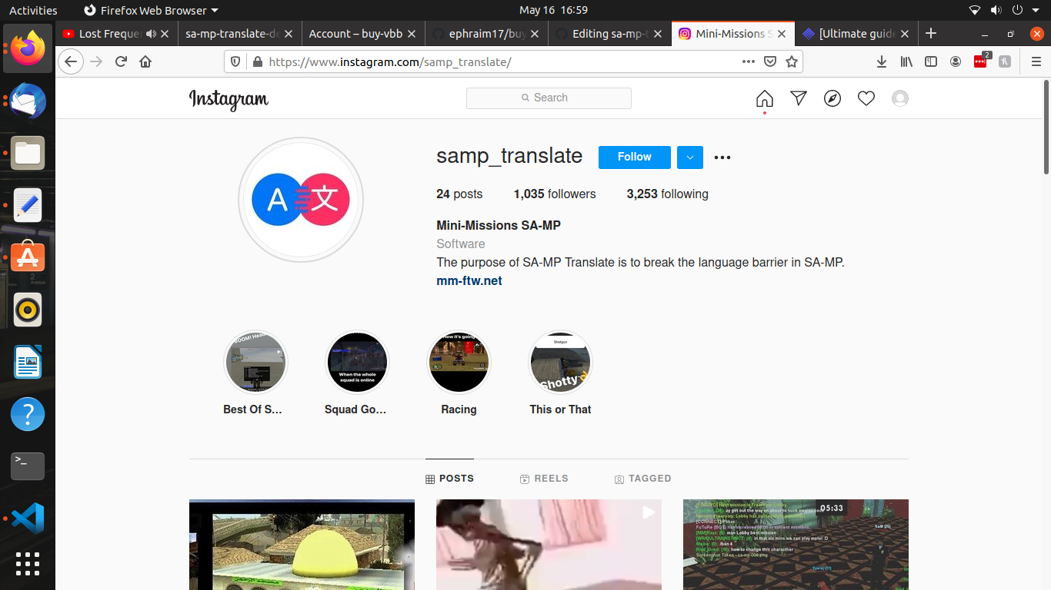Open Activities overview
1051x590 pixels.
[x=33, y=10]
